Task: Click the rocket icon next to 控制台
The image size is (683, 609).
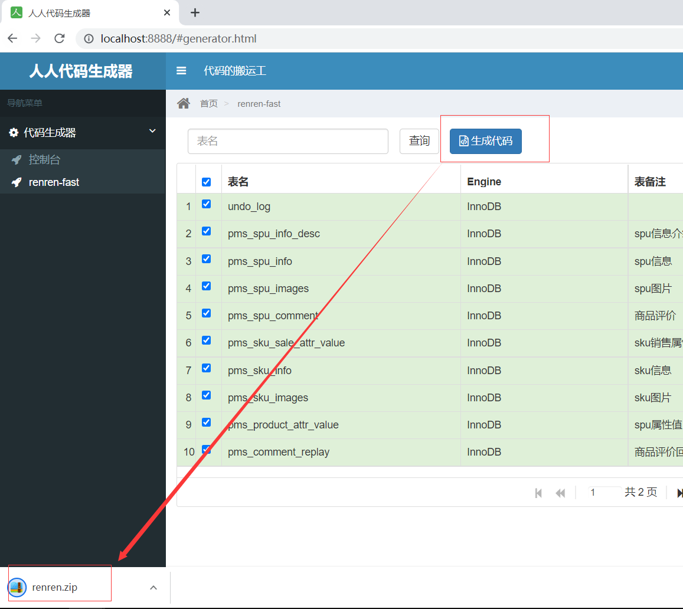Action: (x=17, y=160)
